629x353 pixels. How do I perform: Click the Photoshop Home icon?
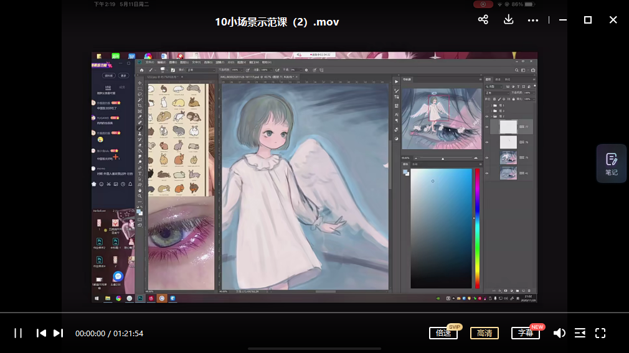coord(141,70)
